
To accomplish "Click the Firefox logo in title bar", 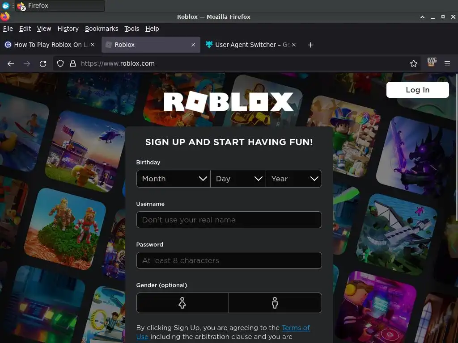I will [x=5, y=17].
